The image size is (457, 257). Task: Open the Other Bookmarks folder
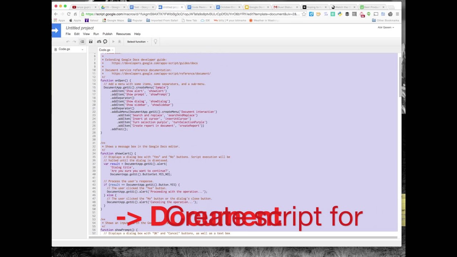[385, 20]
